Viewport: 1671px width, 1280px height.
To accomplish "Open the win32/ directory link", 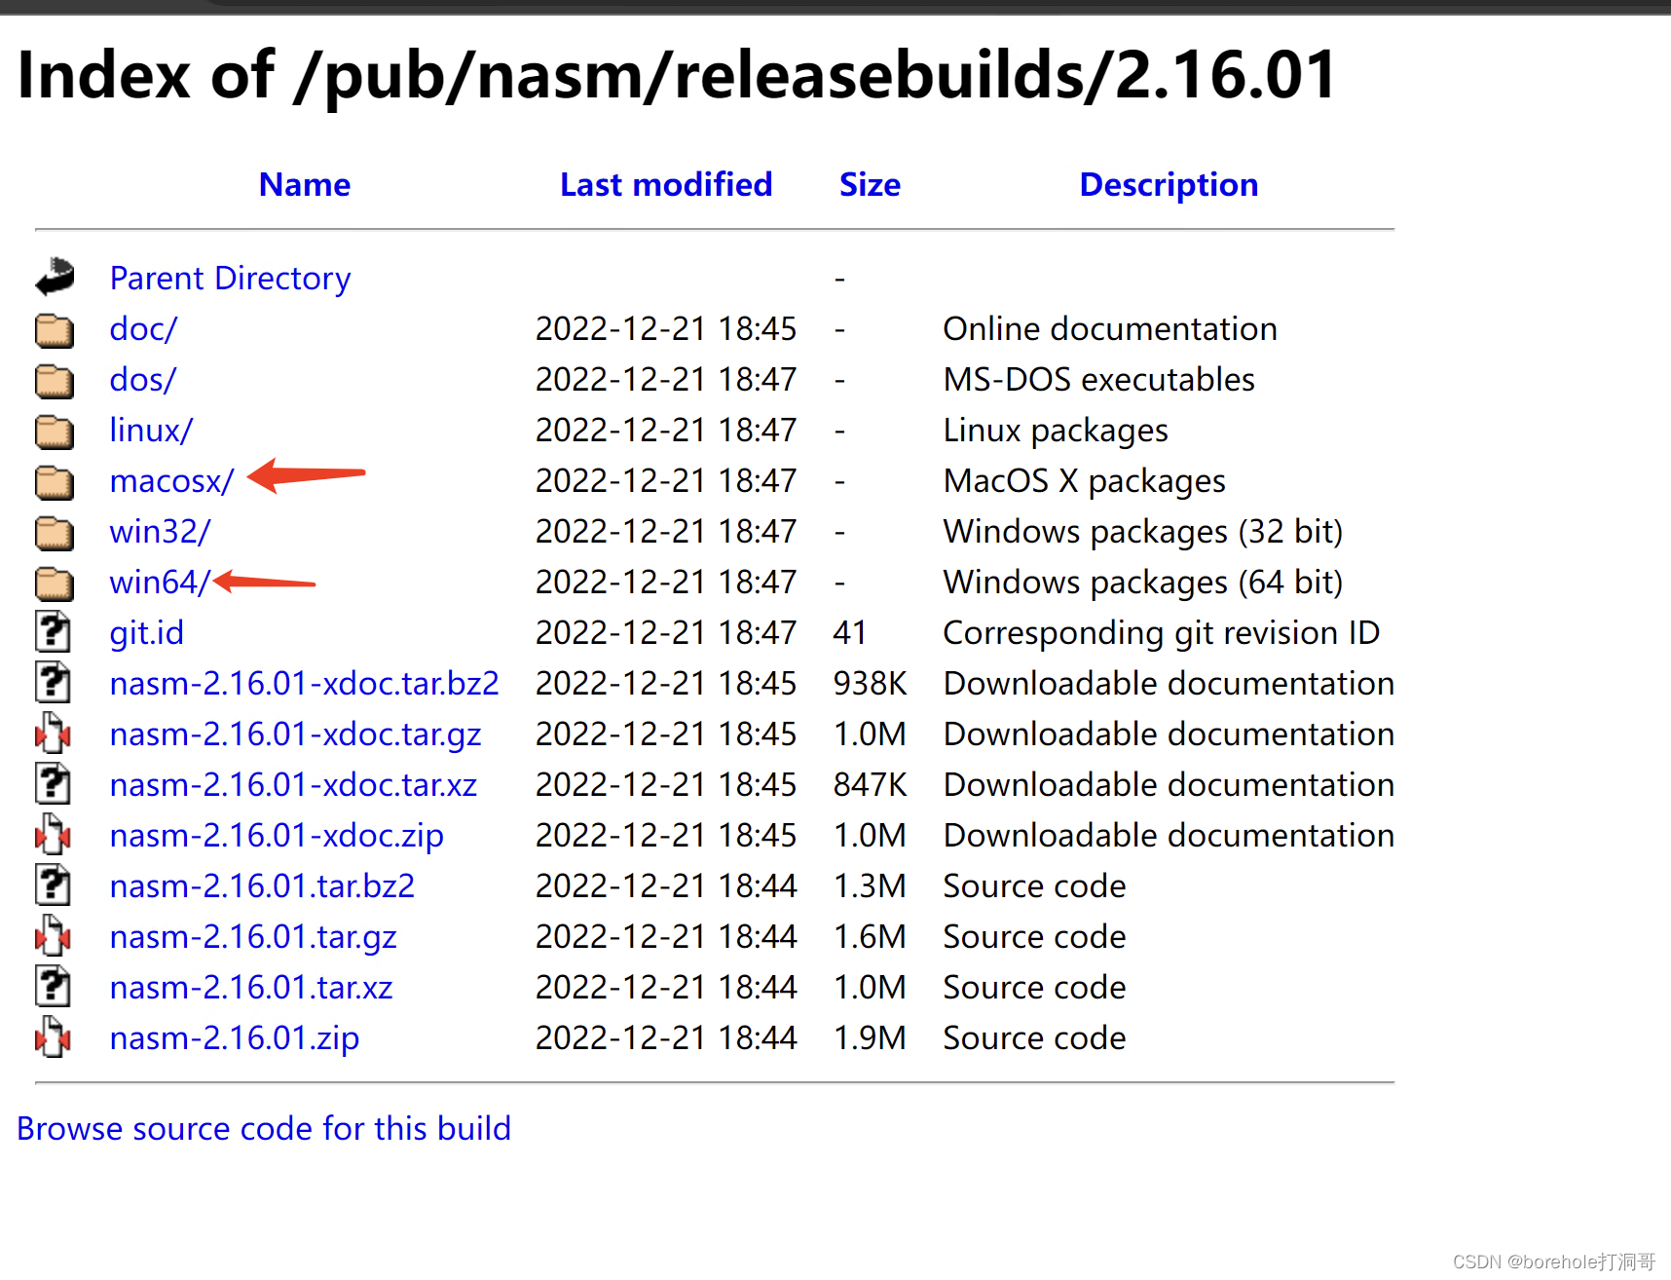I will tap(160, 532).
